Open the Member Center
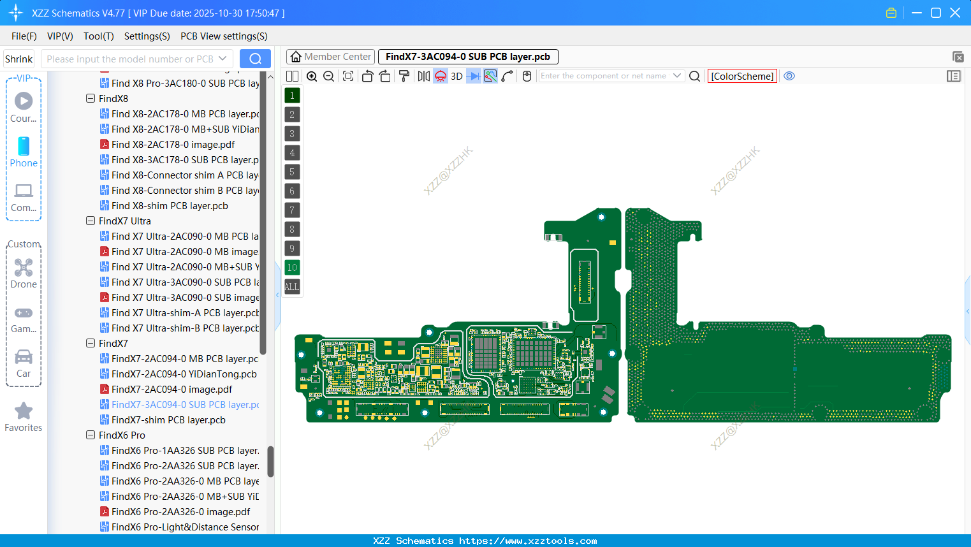971x547 pixels. [330, 56]
